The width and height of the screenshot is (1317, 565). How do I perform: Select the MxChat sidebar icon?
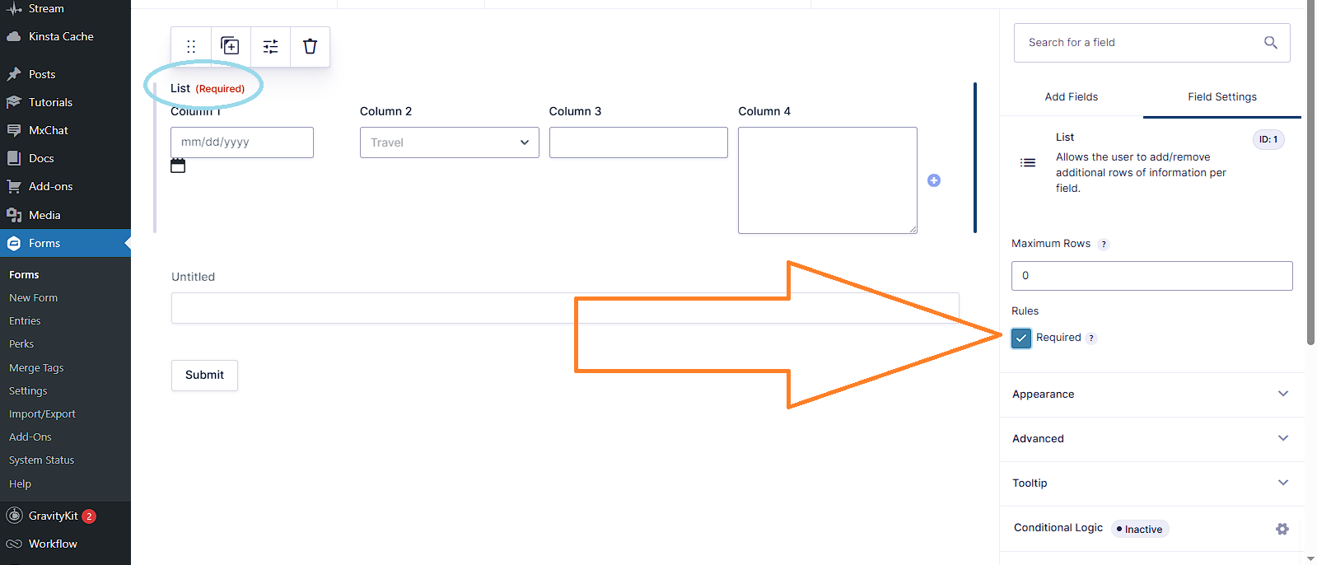point(14,129)
